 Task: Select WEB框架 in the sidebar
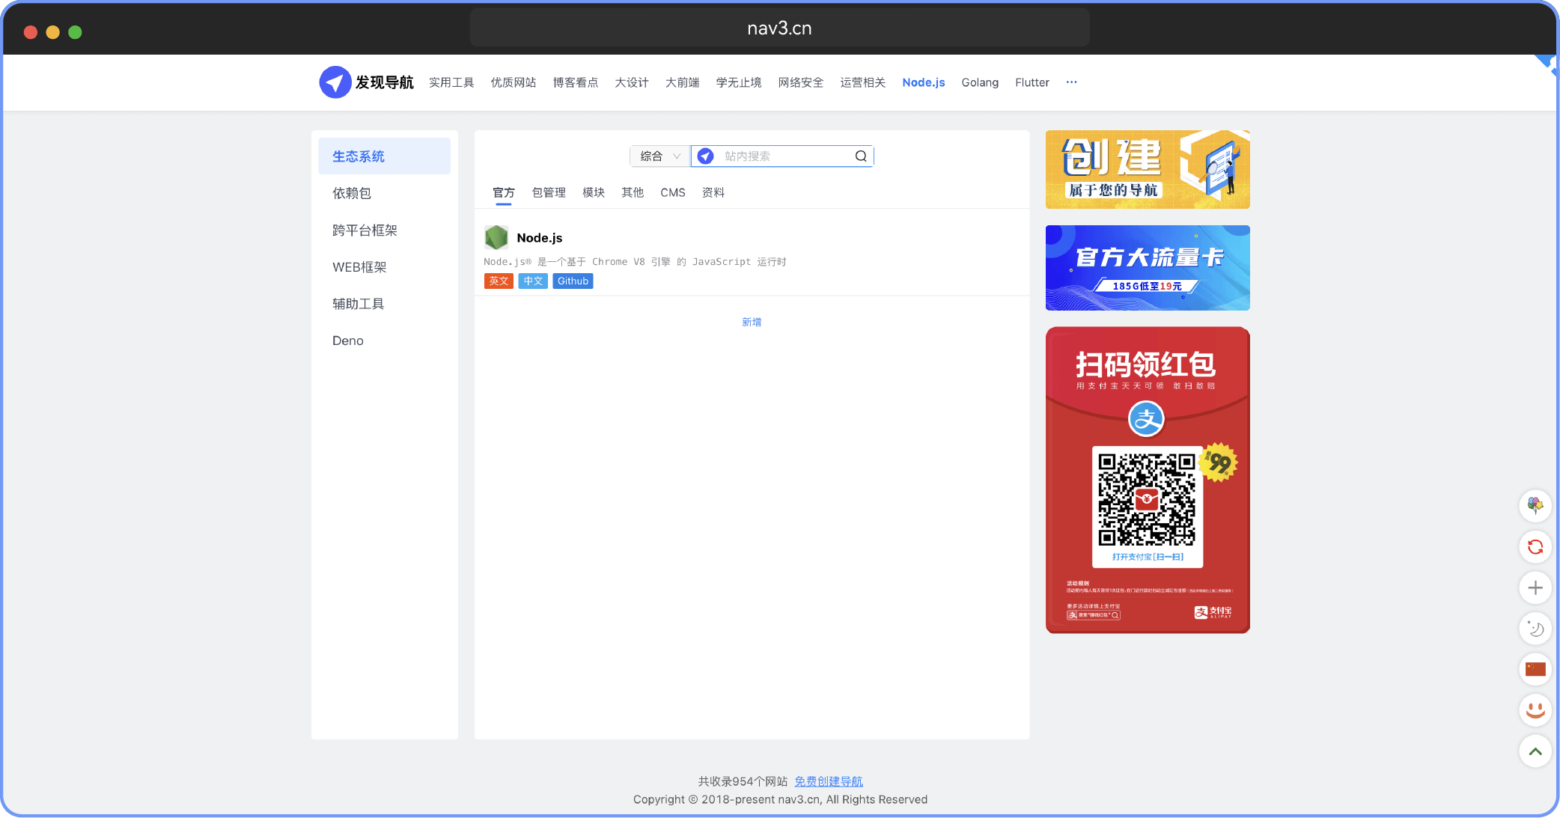point(385,267)
